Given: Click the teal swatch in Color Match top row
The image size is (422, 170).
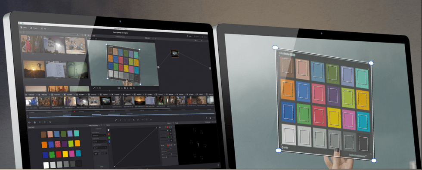Looking at the screenshot, I should [77, 133].
